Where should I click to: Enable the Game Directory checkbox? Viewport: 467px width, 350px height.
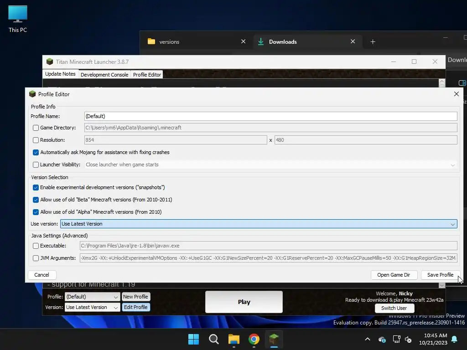click(36, 128)
